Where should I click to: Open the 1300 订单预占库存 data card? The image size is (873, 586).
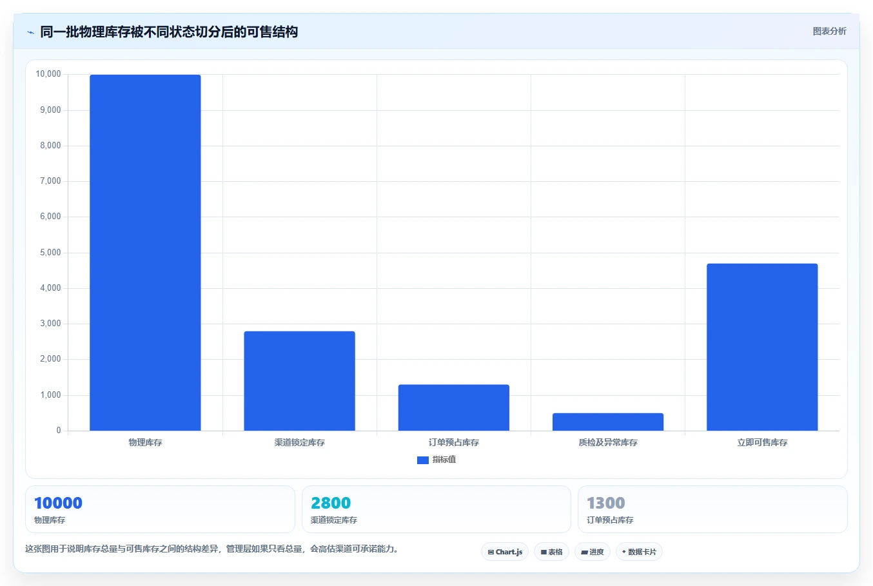tap(712, 509)
